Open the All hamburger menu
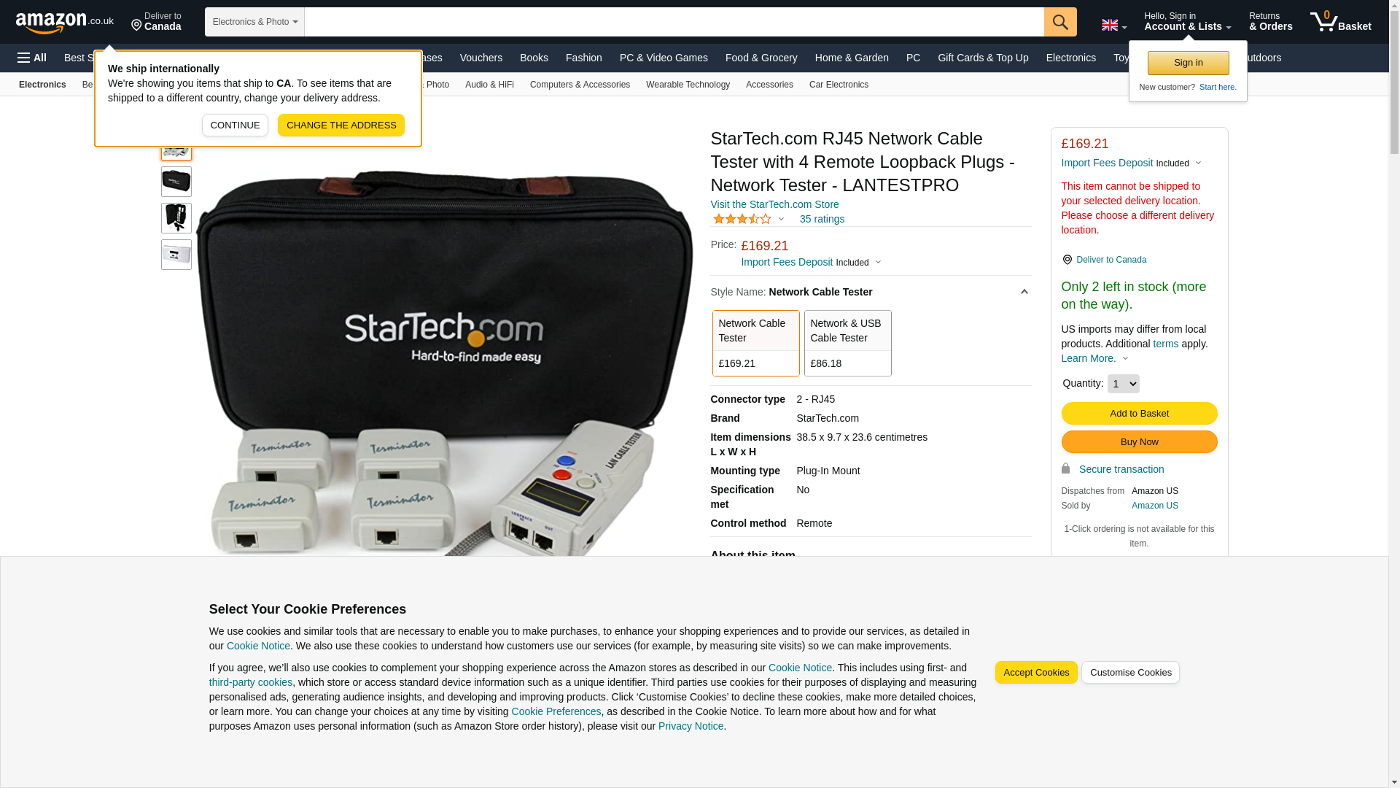This screenshot has width=1400, height=788. [x=32, y=58]
